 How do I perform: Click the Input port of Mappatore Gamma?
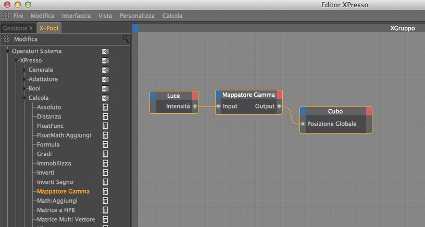(x=218, y=106)
